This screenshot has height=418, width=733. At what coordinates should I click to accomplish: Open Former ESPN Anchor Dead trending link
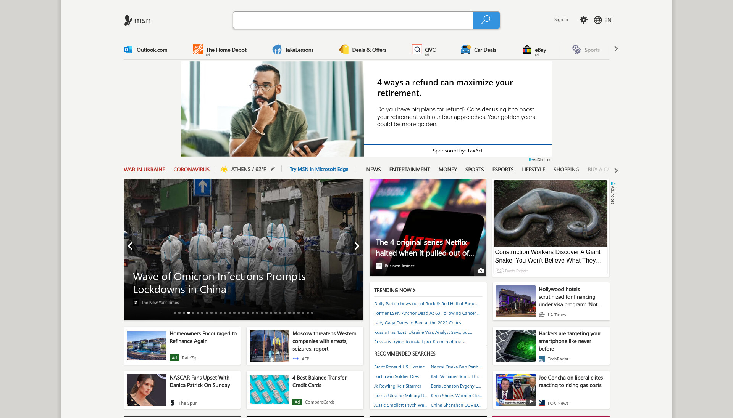tap(426, 313)
